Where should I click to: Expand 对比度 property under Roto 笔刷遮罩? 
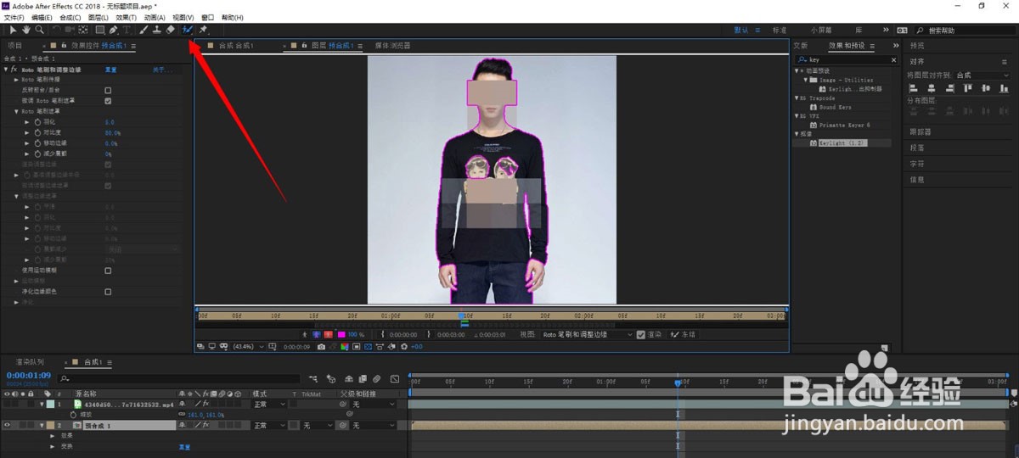(x=27, y=132)
